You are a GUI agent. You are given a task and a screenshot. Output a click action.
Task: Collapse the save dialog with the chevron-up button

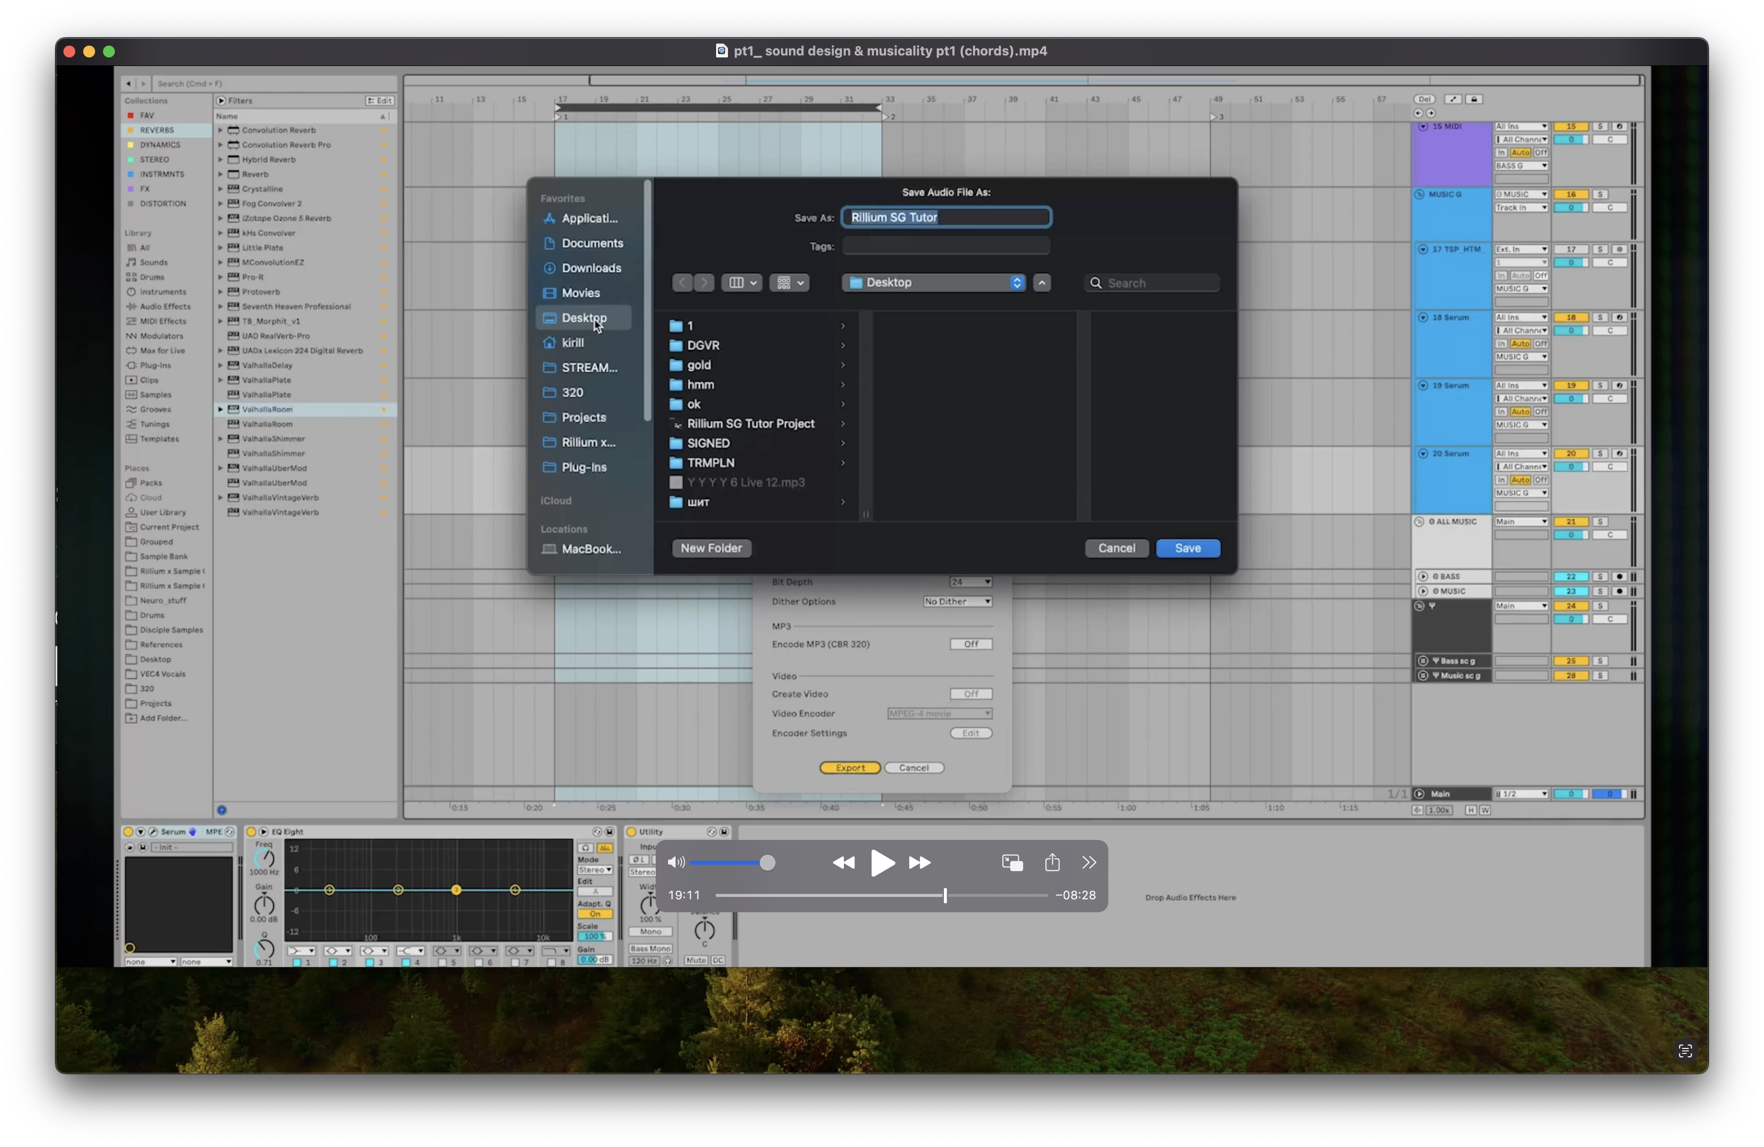[x=1041, y=282]
